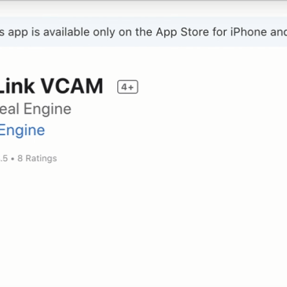Click the word 'available' in the banner
The height and width of the screenshot is (287, 287).
(x=66, y=32)
